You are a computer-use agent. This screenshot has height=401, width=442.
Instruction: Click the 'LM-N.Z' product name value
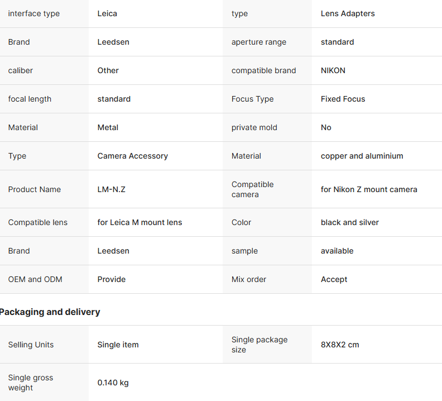click(x=111, y=189)
